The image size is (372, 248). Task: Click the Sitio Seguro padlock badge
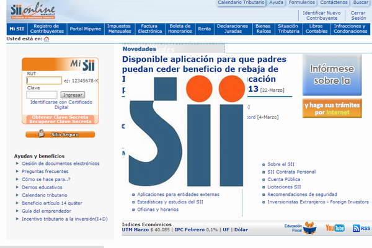point(60,134)
